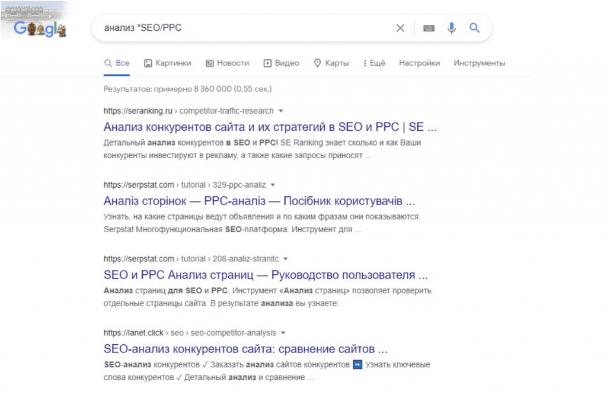This screenshot has width=607, height=404.
Task: Open result 'Аналіз сторінок — PPC-аналіз'
Action: [x=259, y=201]
